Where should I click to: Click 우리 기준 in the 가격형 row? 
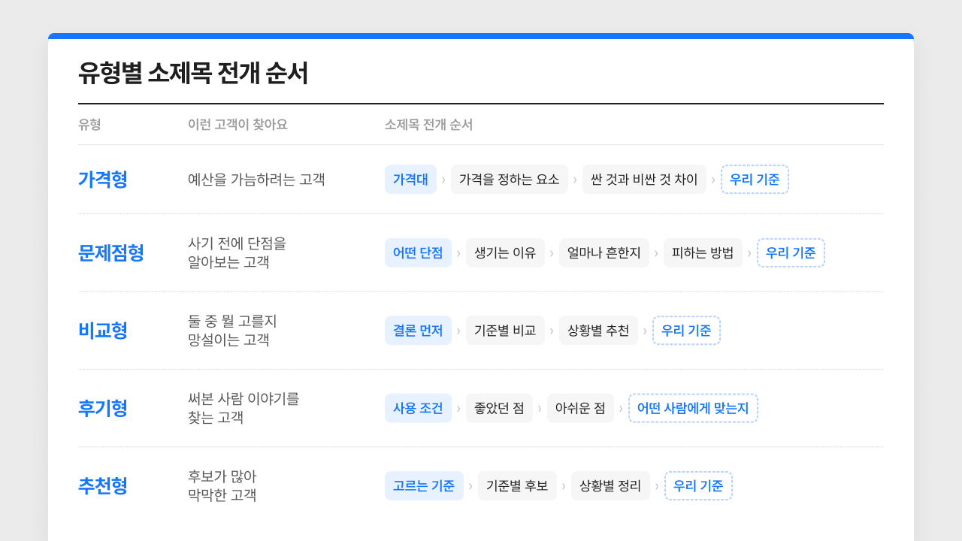tap(755, 180)
